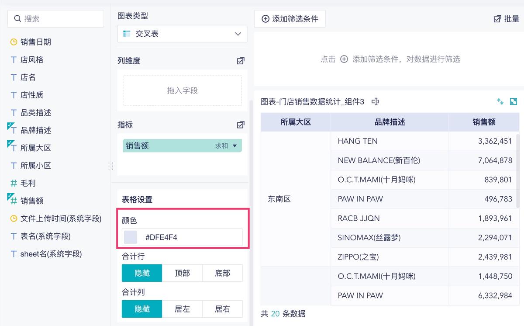524x326 pixels.
Task: Open the chart type dropdown
Action: (x=238, y=34)
